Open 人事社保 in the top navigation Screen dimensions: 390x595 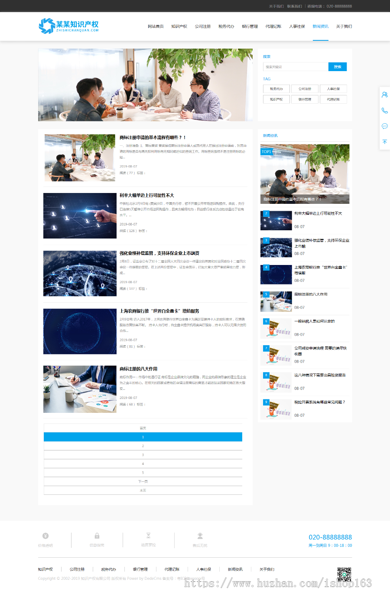point(297,26)
